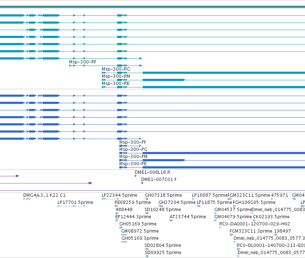Click the DMG4A3_1.K22.C1 label
The image size is (305, 258).
[x=44, y=195]
